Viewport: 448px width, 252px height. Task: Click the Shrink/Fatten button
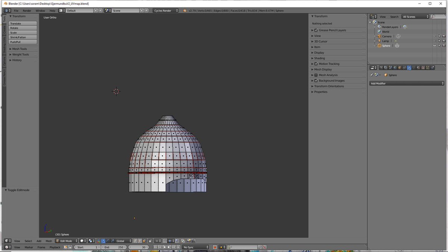23,37
